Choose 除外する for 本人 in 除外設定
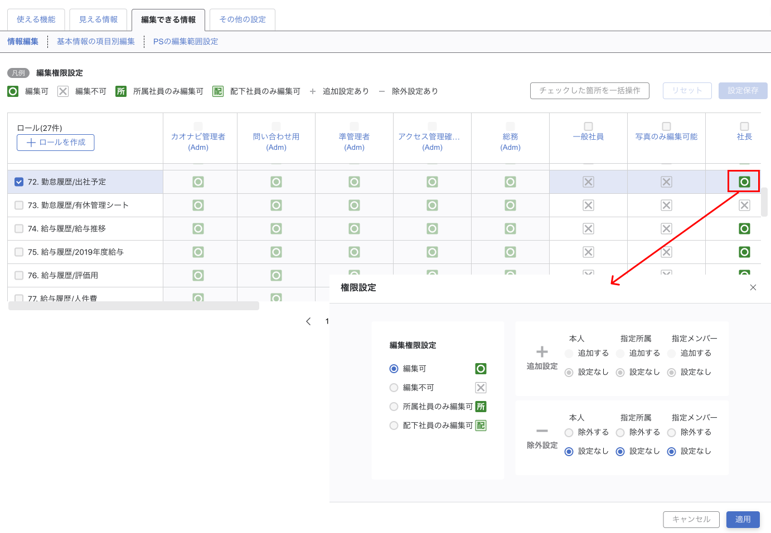 click(569, 432)
